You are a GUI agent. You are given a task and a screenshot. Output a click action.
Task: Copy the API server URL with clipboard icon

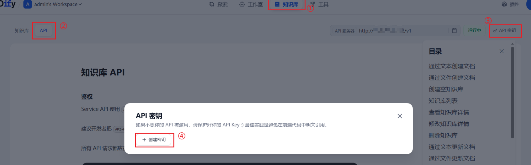point(454,30)
